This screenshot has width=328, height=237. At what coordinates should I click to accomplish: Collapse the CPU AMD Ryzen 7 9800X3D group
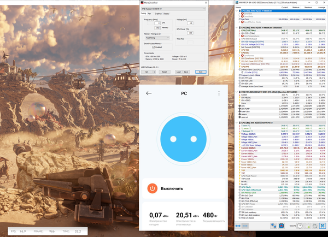237,11
